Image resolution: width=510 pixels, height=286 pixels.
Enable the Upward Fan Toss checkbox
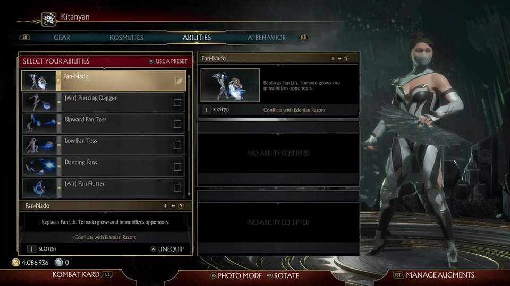177,124
